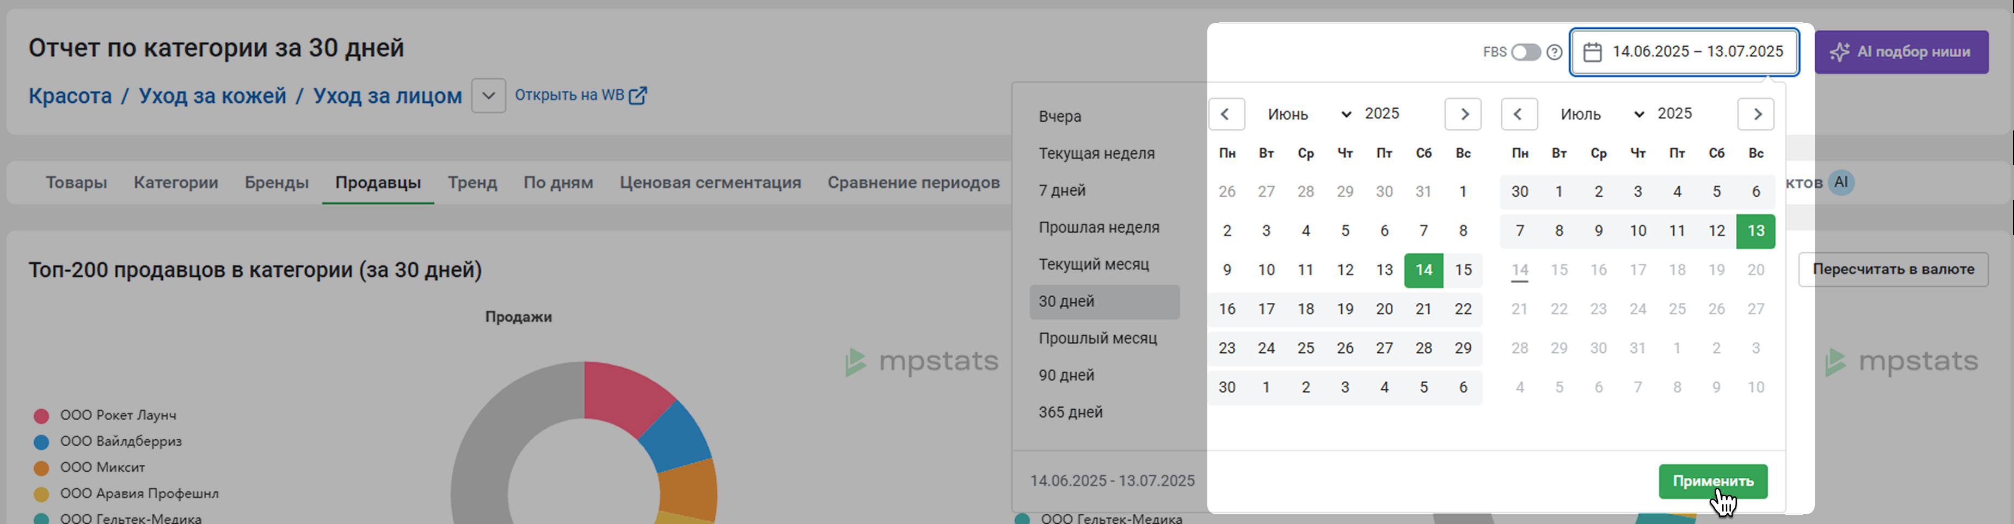Click the AI подбор ниши button

tap(1901, 52)
